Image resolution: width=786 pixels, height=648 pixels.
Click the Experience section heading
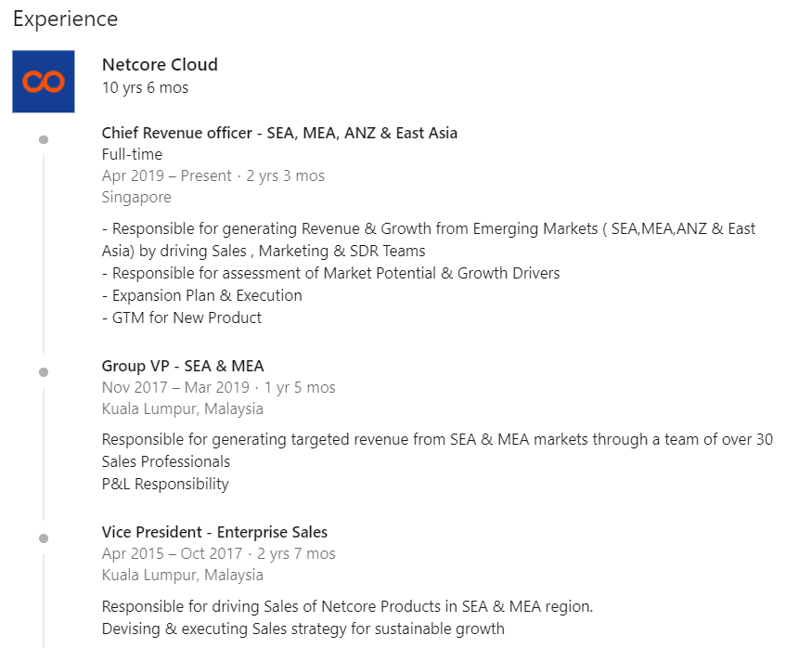click(x=66, y=19)
